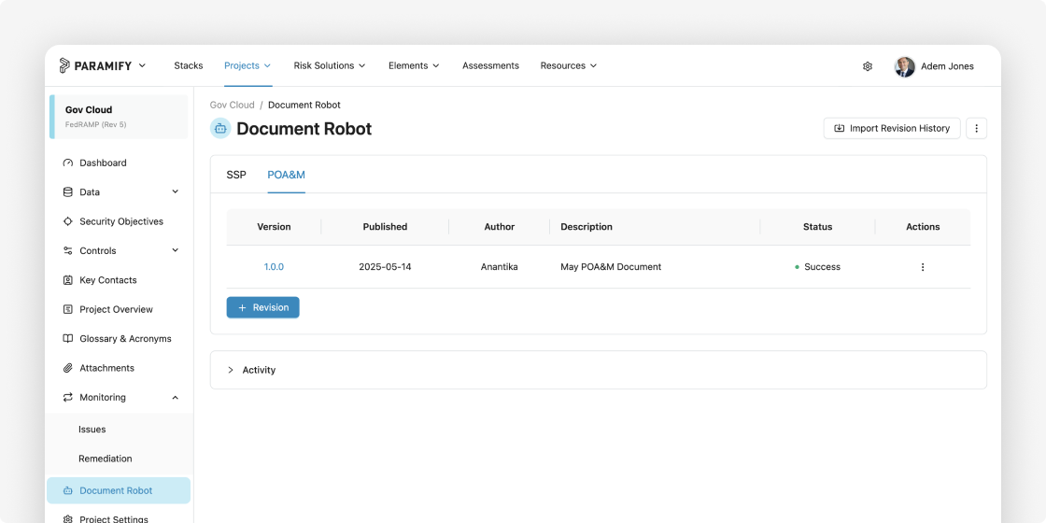1046x523 pixels.
Task: Click the Key Contacts badge icon
Action: (x=67, y=280)
